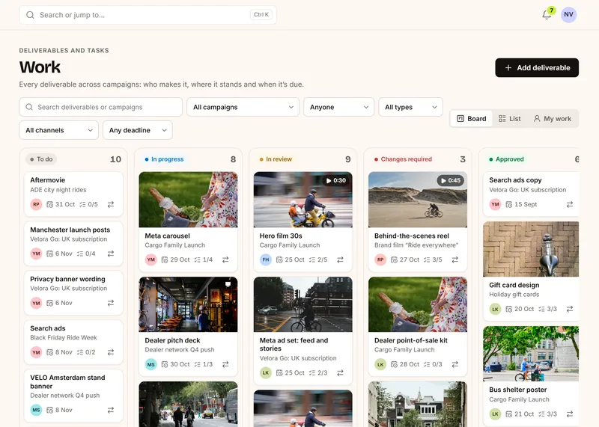
Task: Click swap arrows icon on Behind-the-scenes reel card
Action: pyautogui.click(x=455, y=259)
